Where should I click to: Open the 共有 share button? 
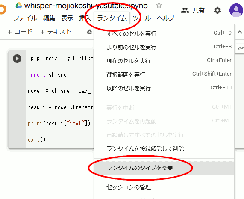[193, 10]
